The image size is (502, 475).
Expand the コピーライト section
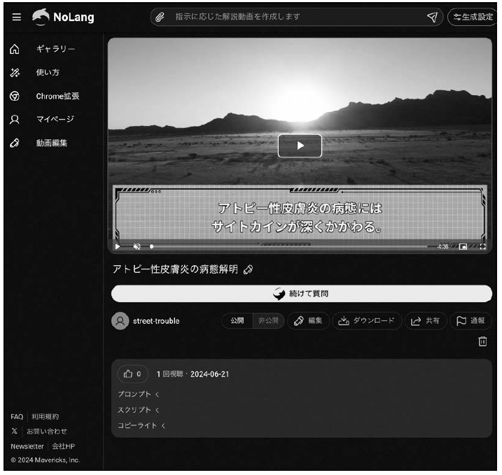(x=142, y=425)
